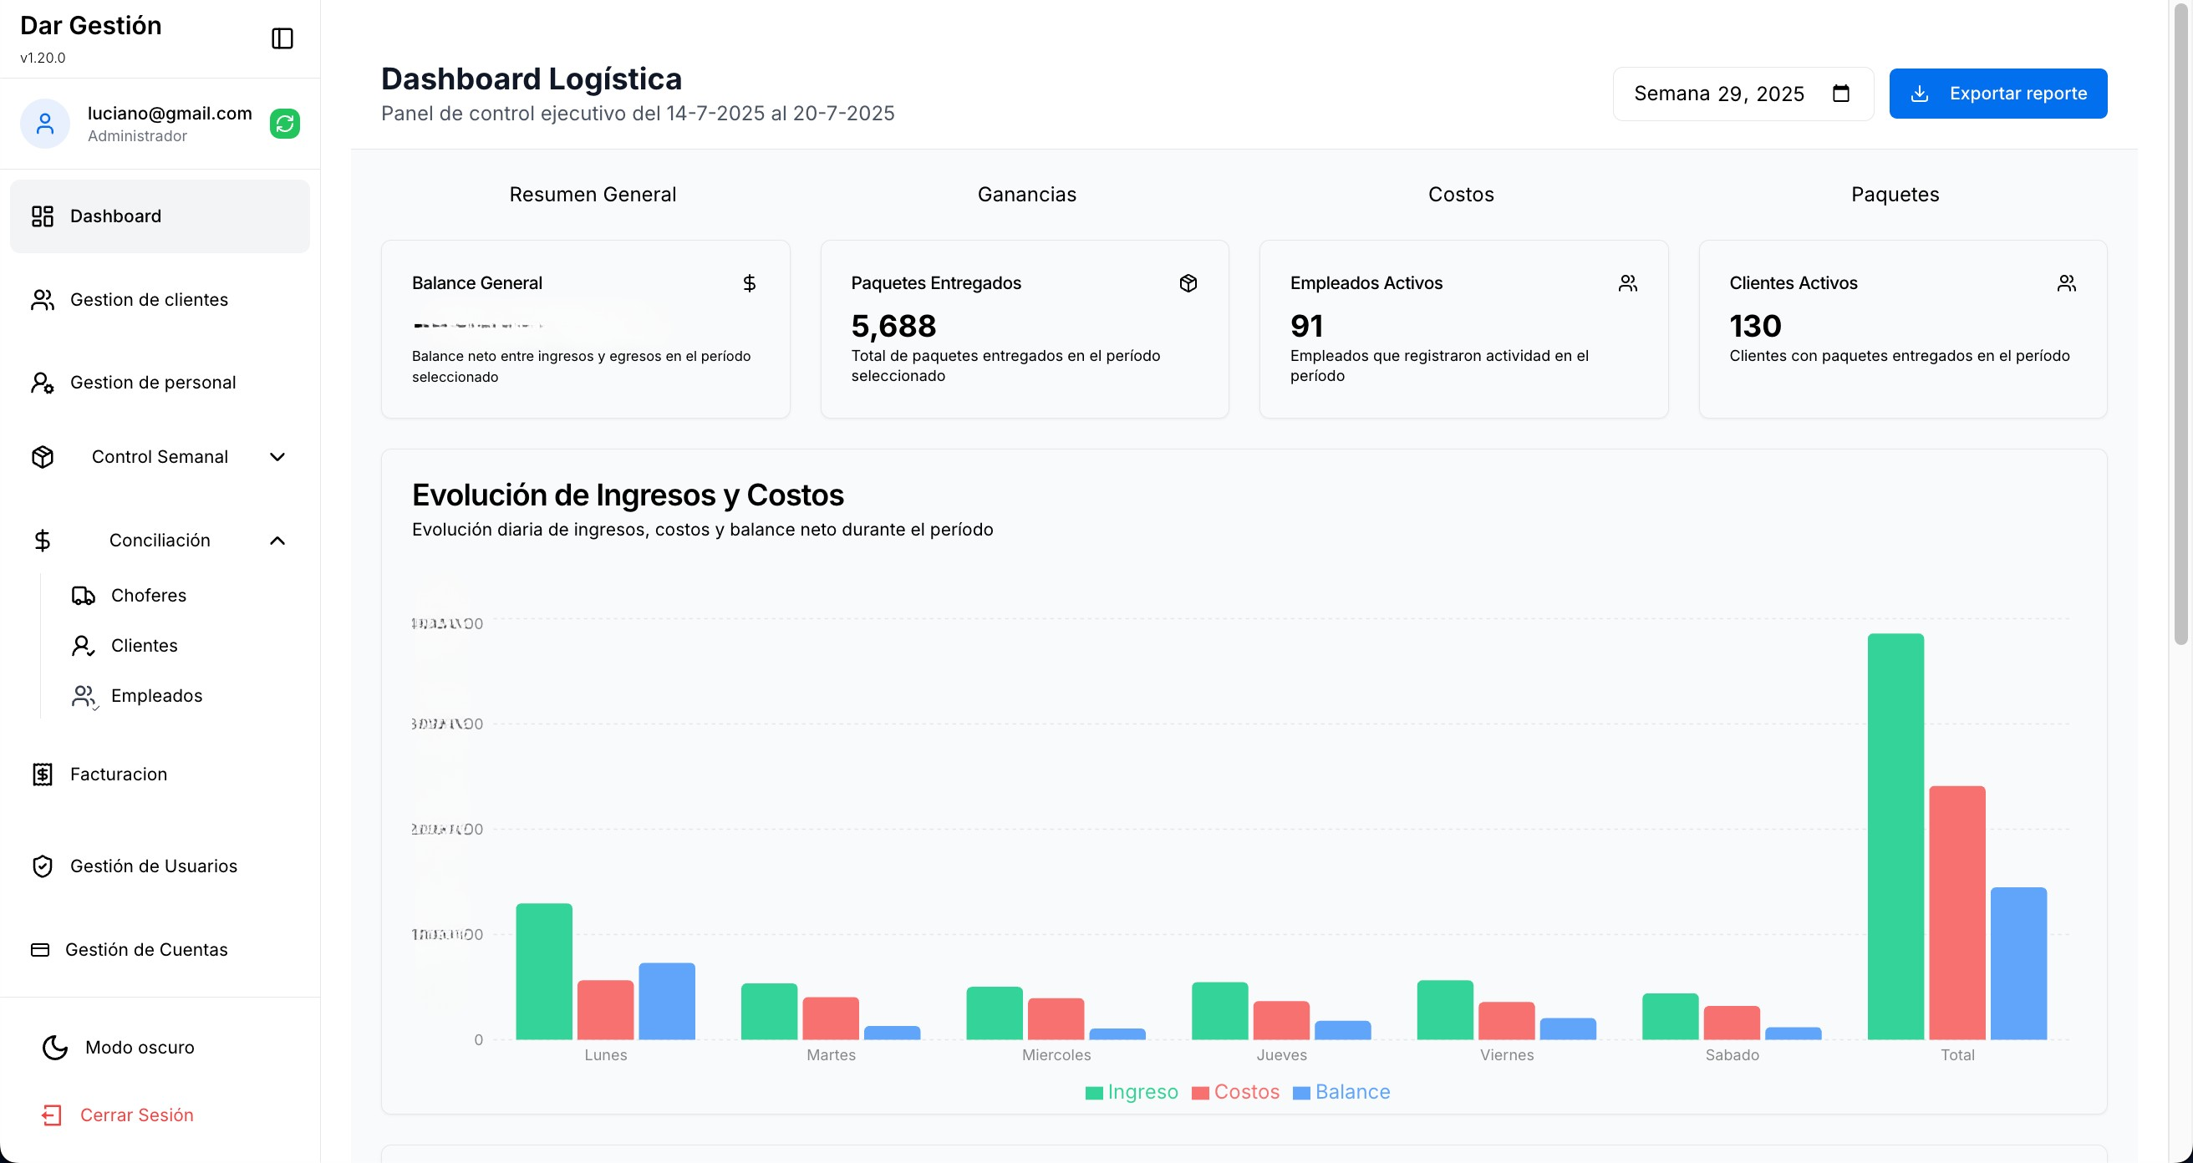The height and width of the screenshot is (1163, 2193).
Task: Collapse the Conciliación submenu chevron
Action: (277, 541)
